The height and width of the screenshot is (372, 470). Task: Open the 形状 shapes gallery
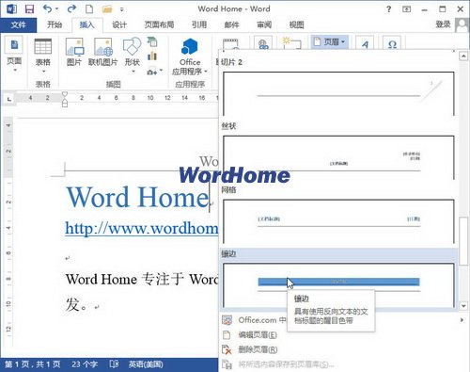pos(133,56)
